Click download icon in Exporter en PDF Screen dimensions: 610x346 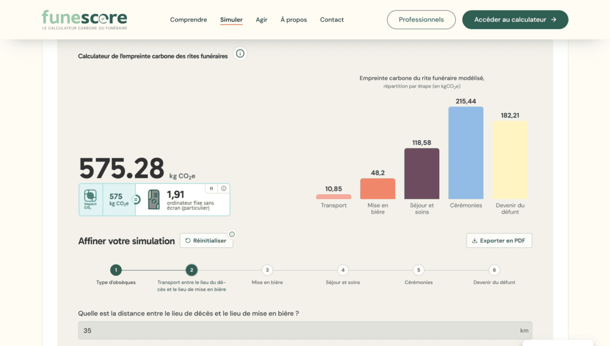[x=474, y=241]
